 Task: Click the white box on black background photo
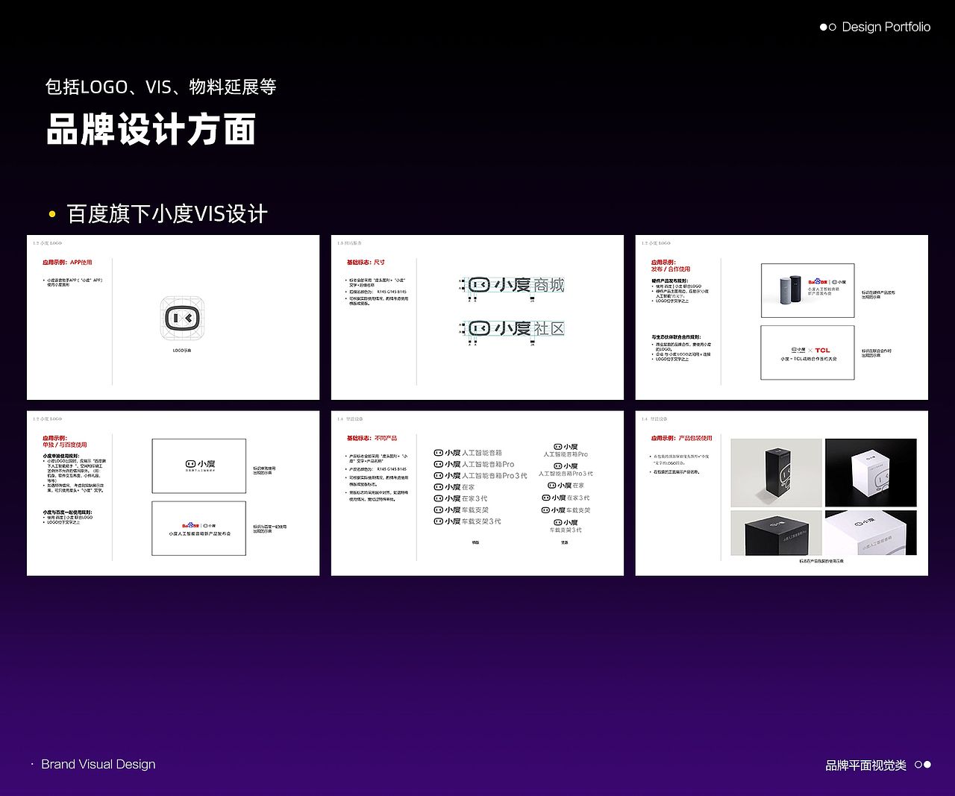coord(871,473)
